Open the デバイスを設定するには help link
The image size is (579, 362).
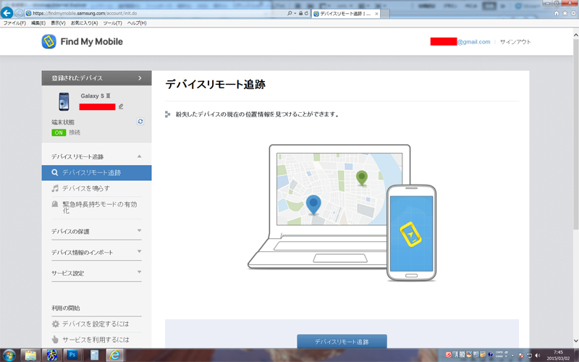point(96,324)
